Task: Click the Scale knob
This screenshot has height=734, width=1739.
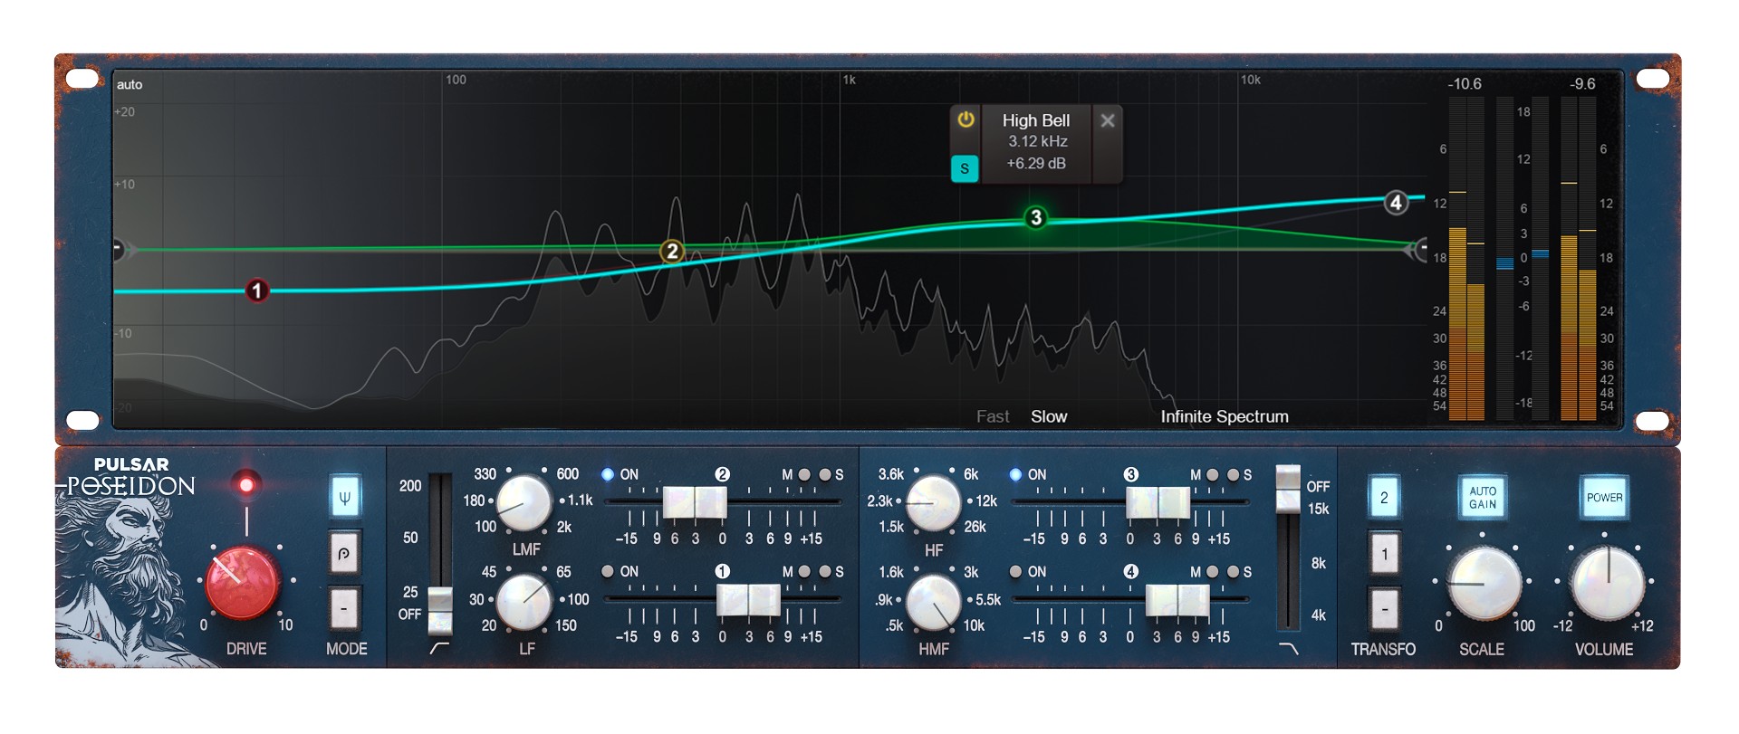Action: pyautogui.click(x=1484, y=584)
